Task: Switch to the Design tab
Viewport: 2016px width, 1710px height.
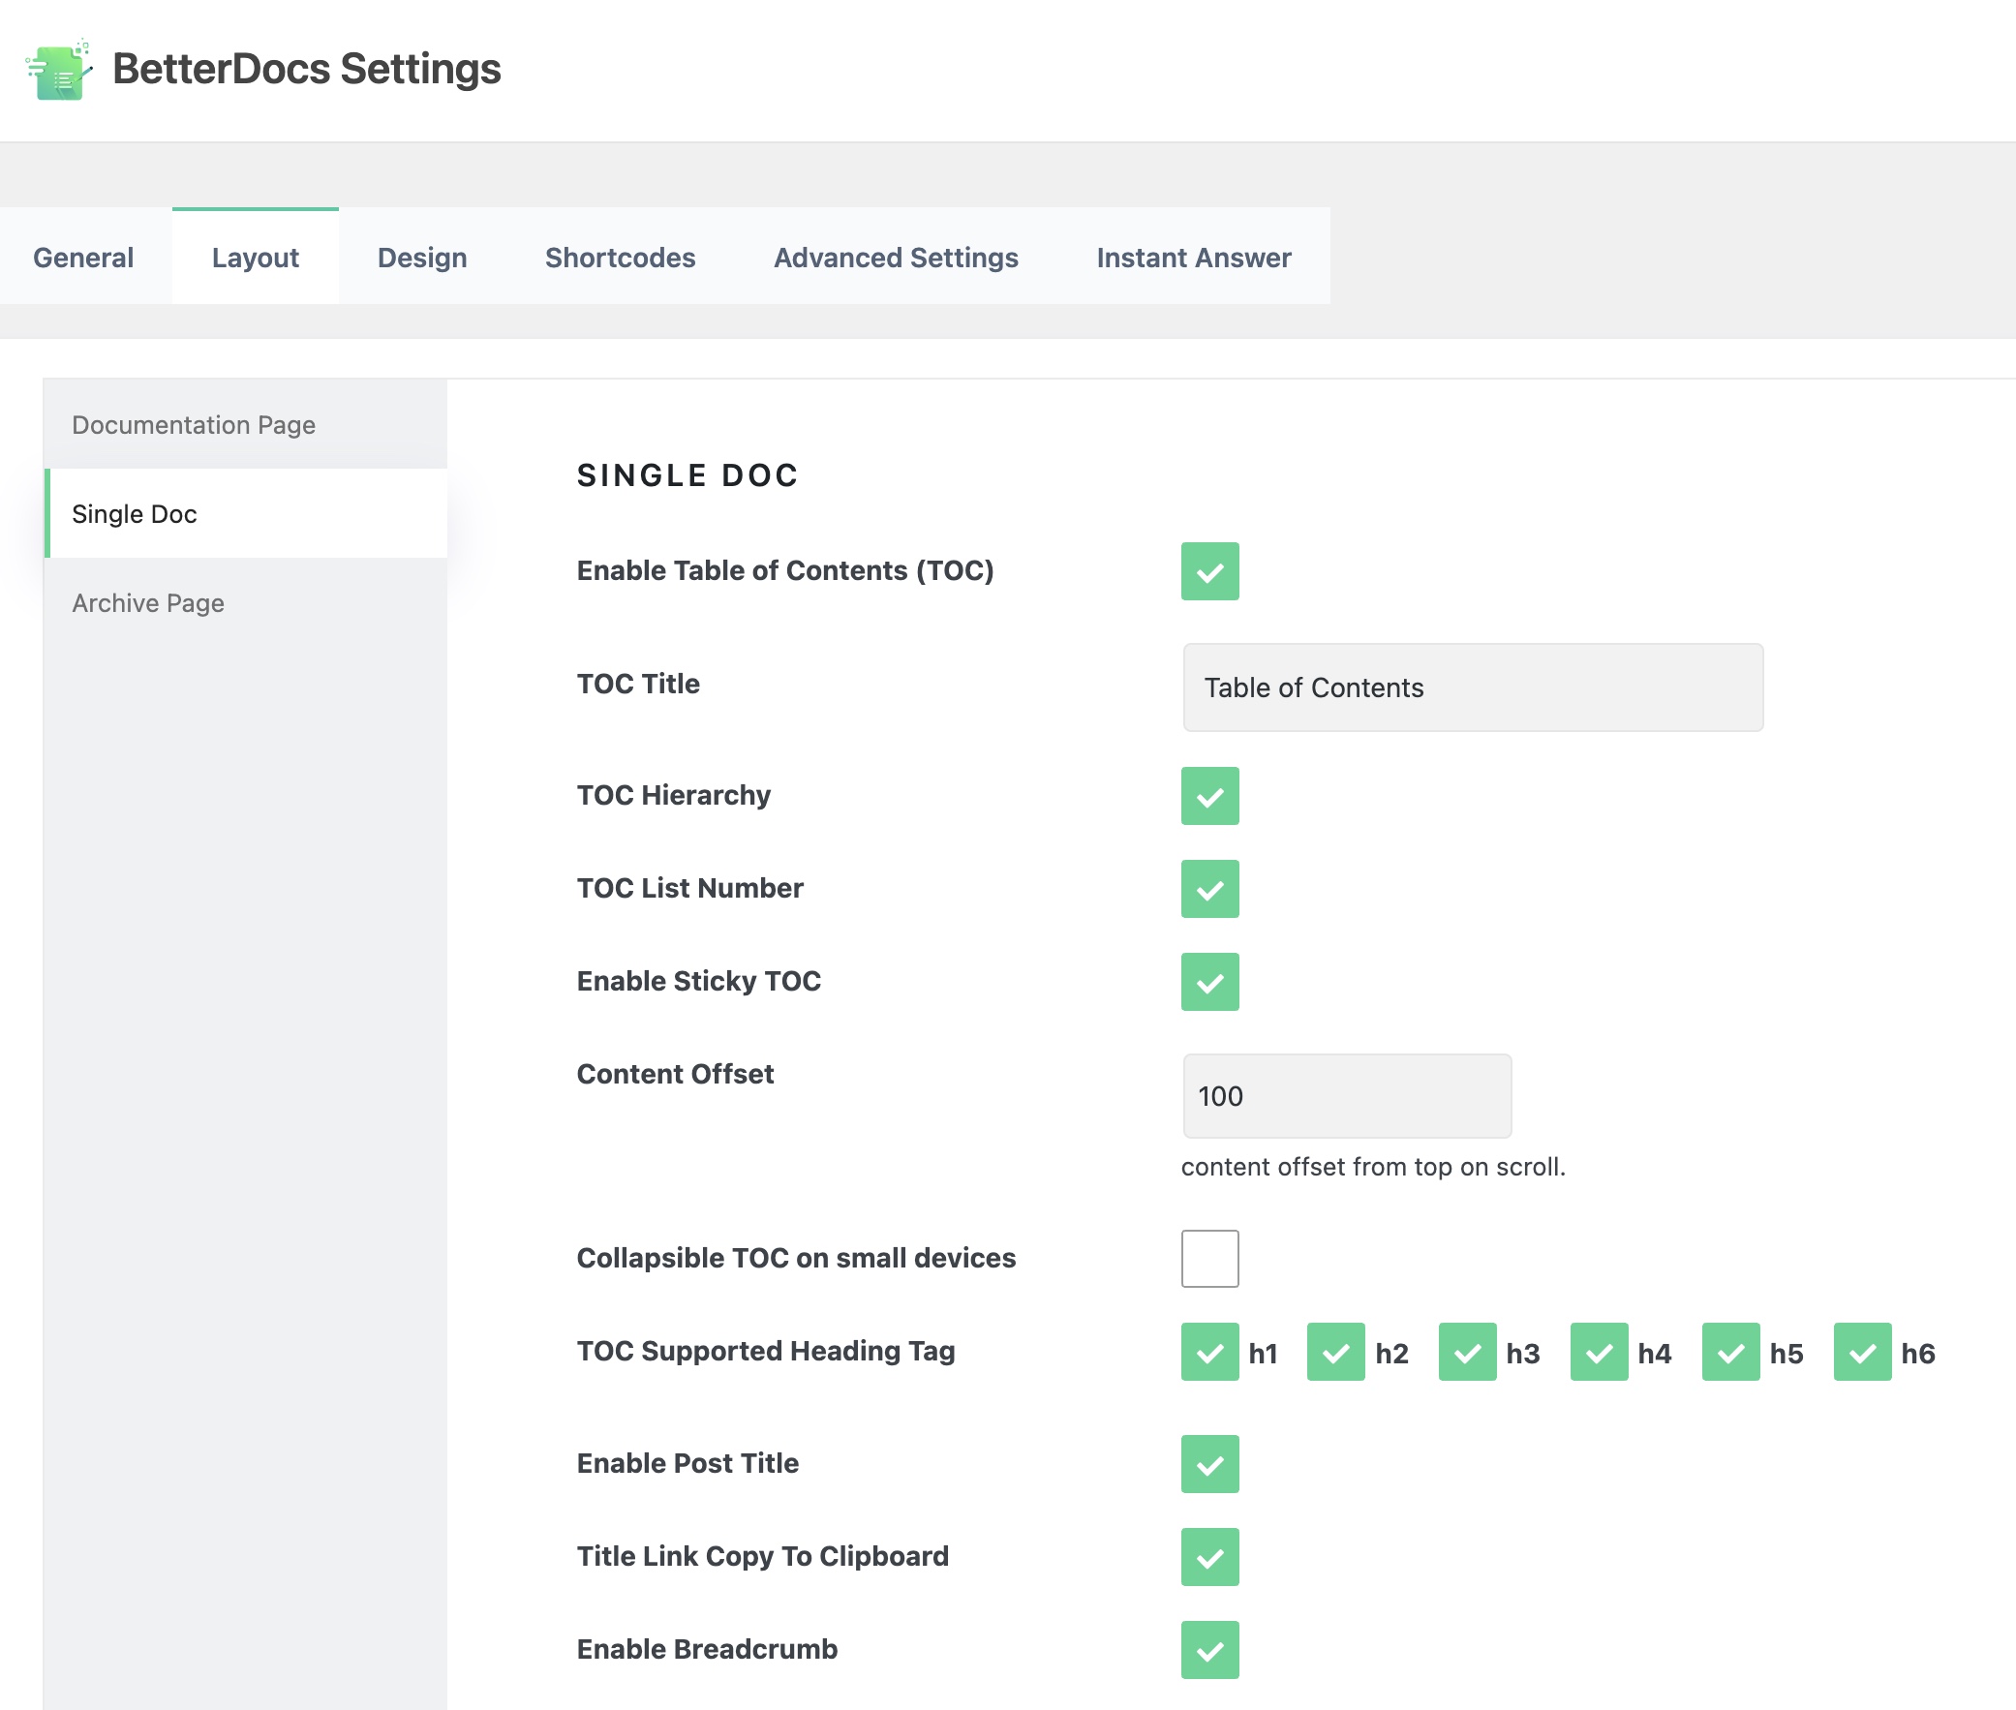Action: click(x=421, y=257)
